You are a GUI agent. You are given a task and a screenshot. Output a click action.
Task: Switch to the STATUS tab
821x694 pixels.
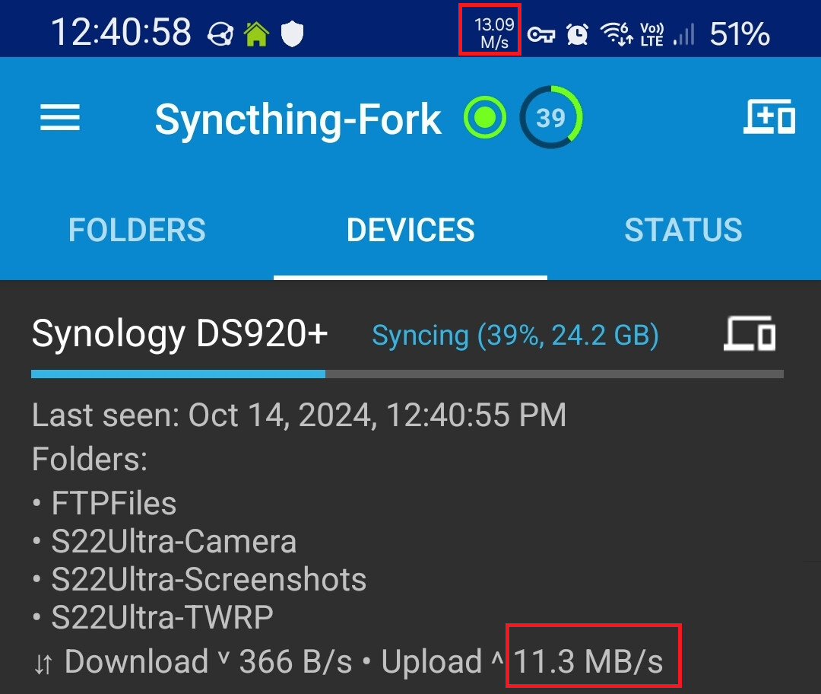(x=683, y=230)
